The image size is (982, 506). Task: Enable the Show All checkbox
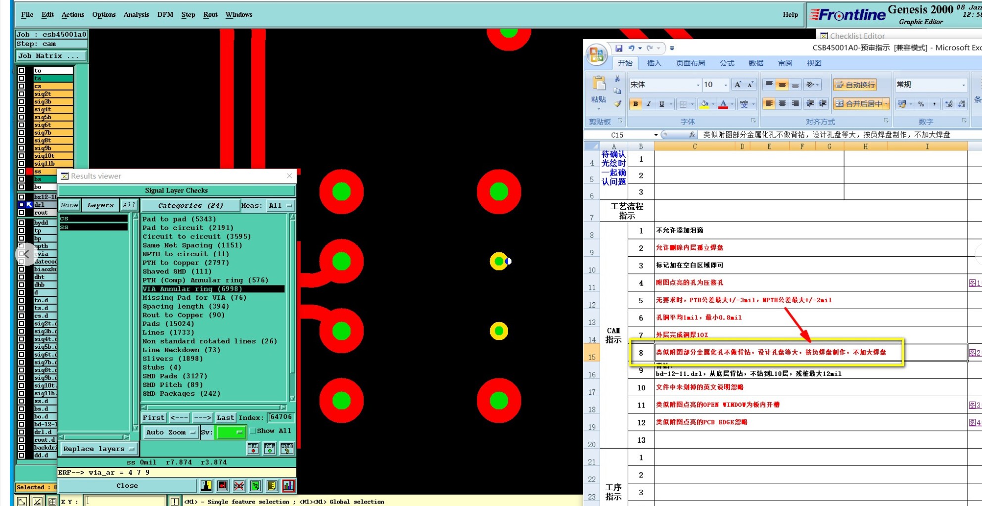click(x=253, y=431)
